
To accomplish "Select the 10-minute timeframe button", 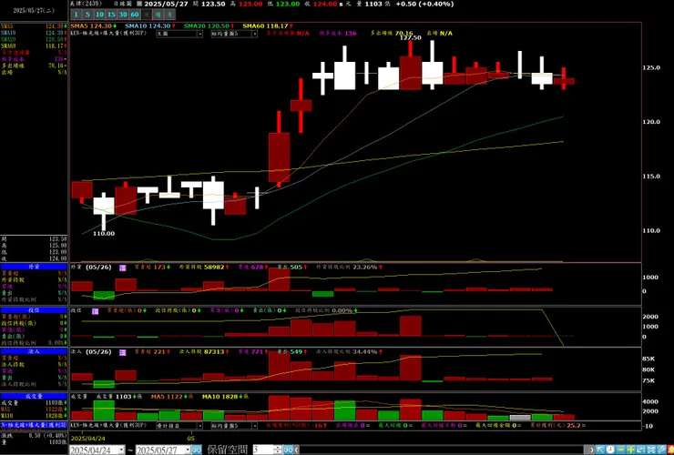I will pyautogui.click(x=99, y=15).
